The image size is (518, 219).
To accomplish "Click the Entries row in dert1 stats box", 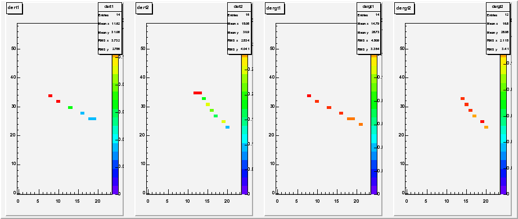I will (x=110, y=15).
